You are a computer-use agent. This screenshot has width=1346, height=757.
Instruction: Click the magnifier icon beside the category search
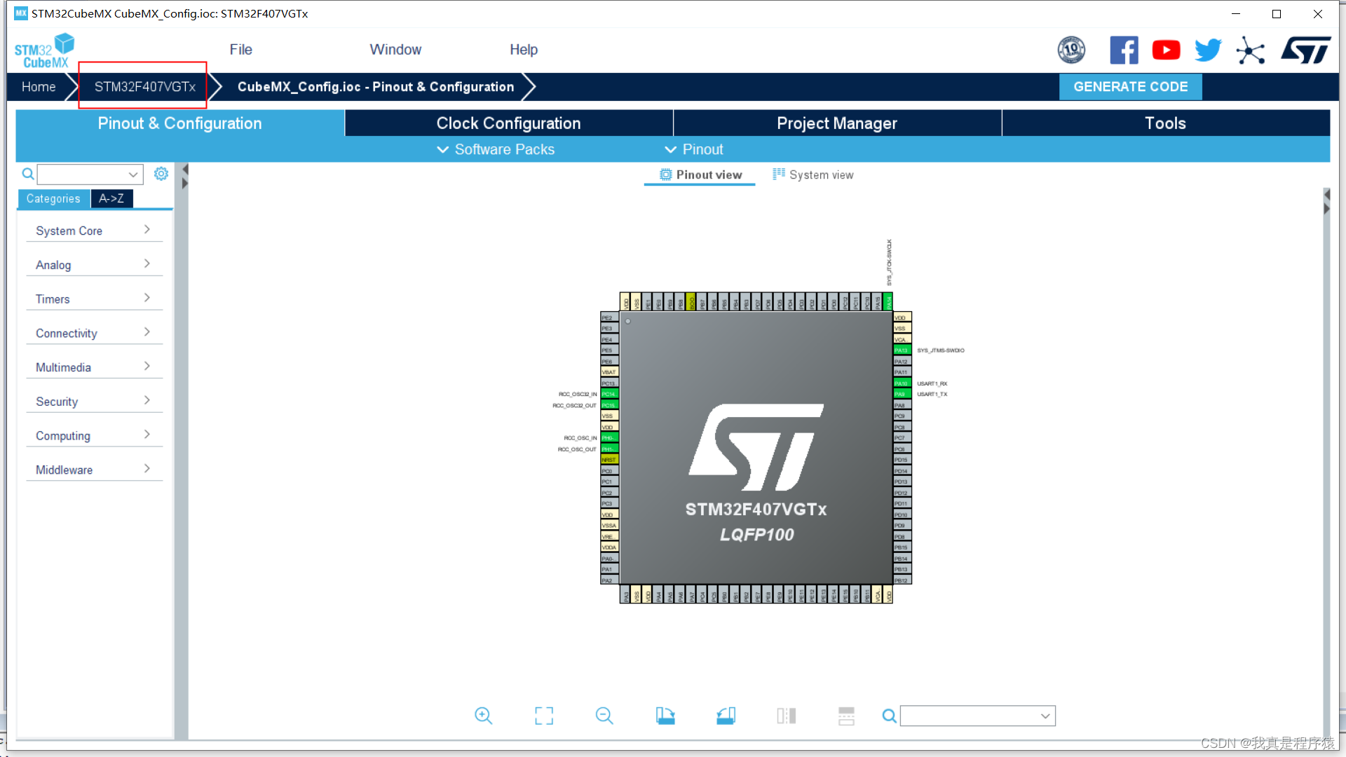pyautogui.click(x=28, y=174)
